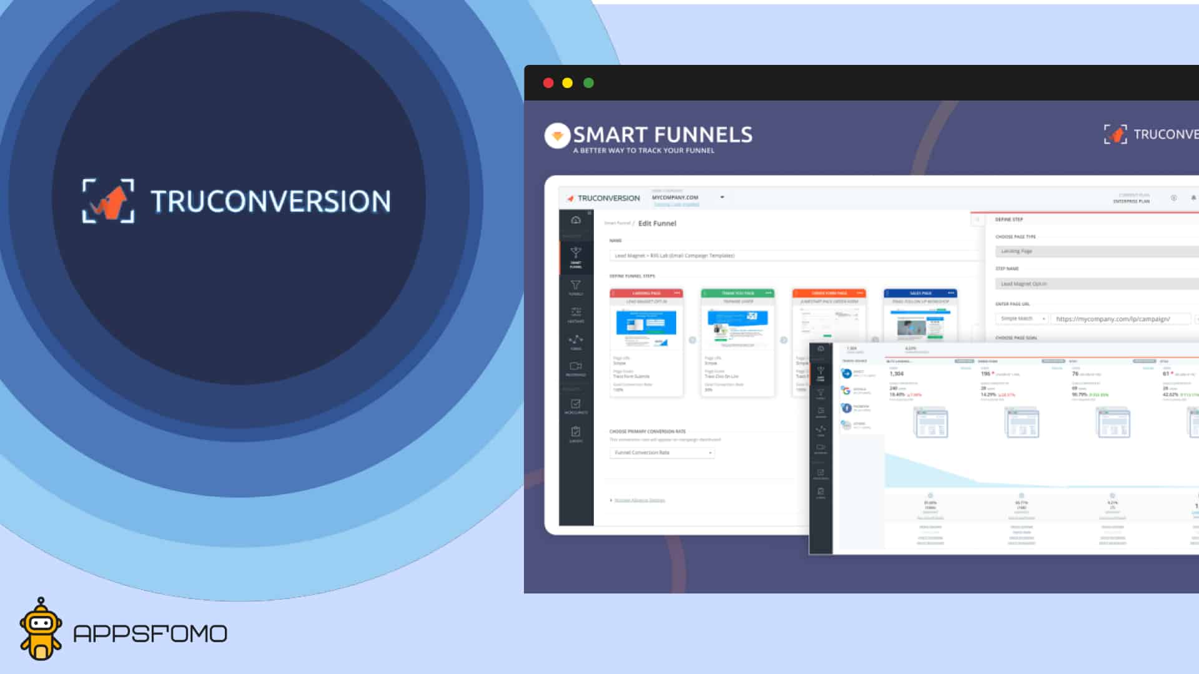Image resolution: width=1199 pixels, height=674 pixels.
Task: Open Funnels in main window sidebar
Action: (x=576, y=288)
